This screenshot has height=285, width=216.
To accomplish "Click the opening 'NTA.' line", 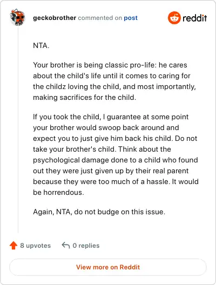I will [x=41, y=45].
